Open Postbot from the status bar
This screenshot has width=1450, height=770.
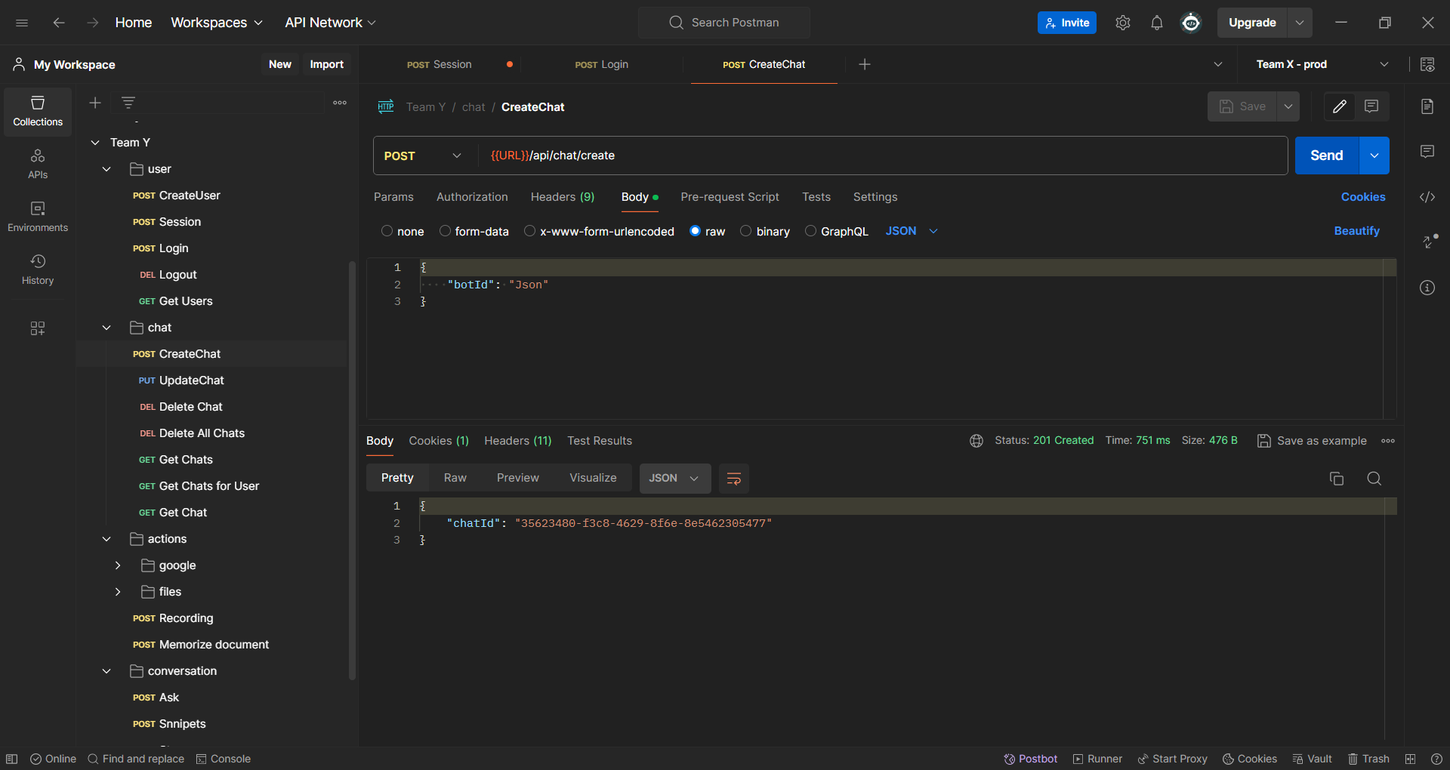[1030, 759]
